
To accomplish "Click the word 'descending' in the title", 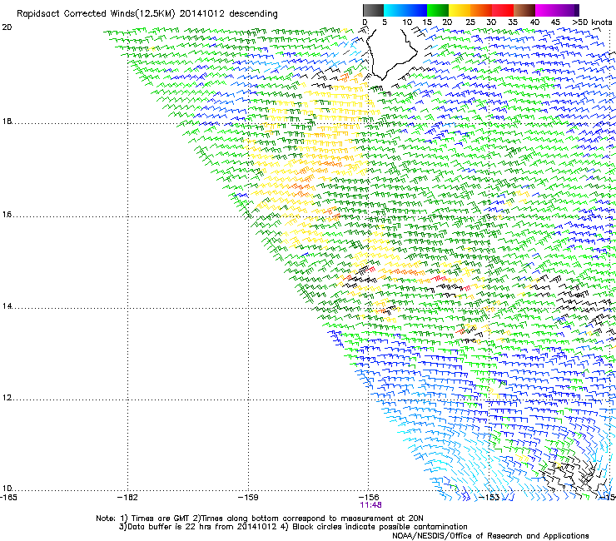I will [x=253, y=14].
